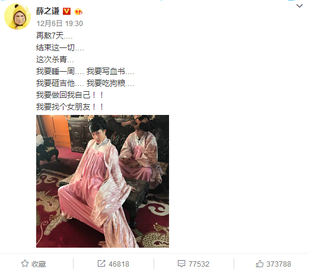
Task: Click the repost count 46818
Action: point(119,264)
